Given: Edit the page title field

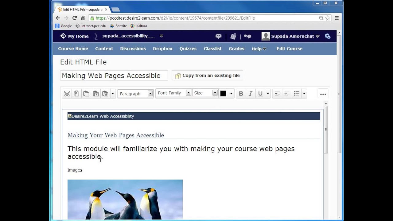Looking at the screenshot, I should click(x=114, y=76).
